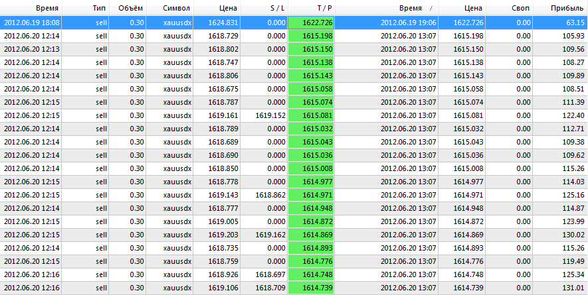Select the open price 1618.675 cell
This screenshot has width=588, height=295.
pyautogui.click(x=217, y=89)
